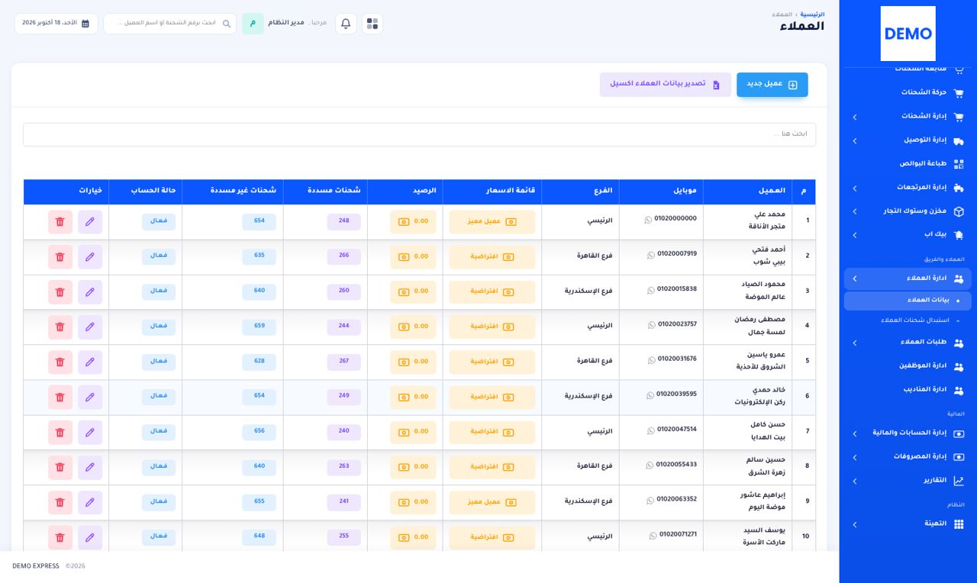977x583 pixels.
Task: Delete customer خالد حمدي row
Action: (60, 397)
